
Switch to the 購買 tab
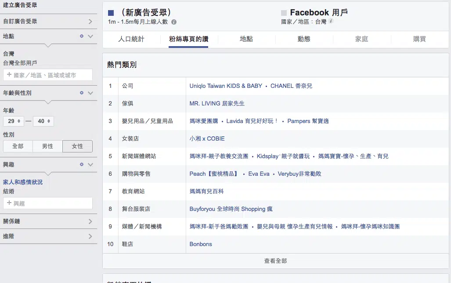pyautogui.click(x=419, y=39)
